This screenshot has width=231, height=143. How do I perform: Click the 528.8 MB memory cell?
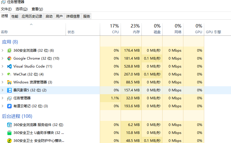click(132, 66)
